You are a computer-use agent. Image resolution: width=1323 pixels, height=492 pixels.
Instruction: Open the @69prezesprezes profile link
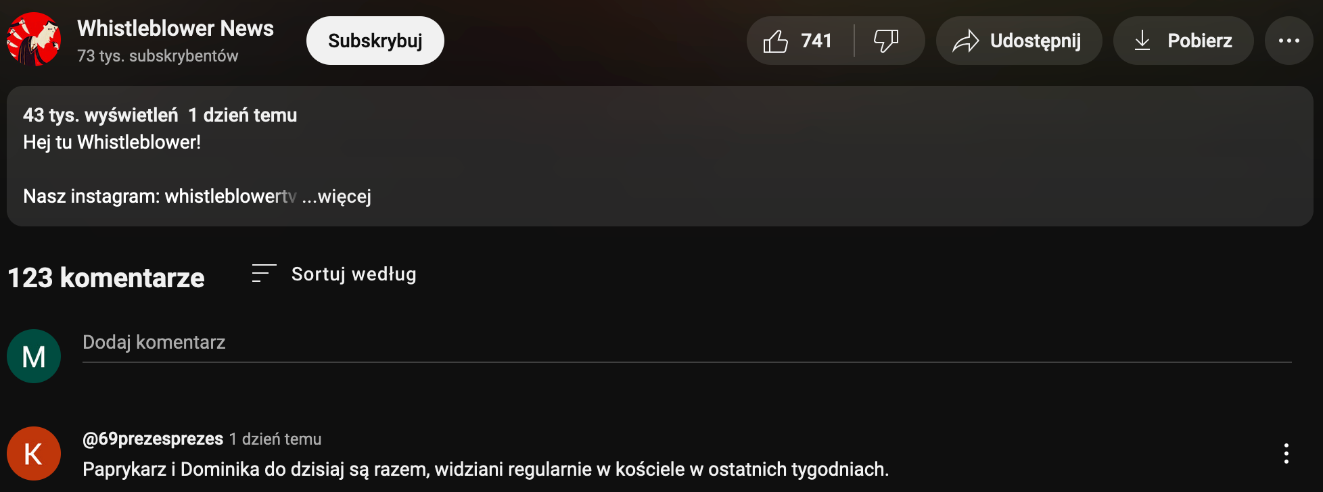153,439
